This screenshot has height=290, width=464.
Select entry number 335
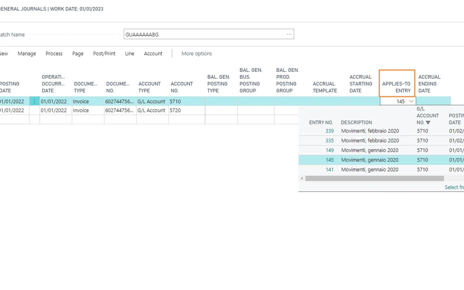point(329,141)
